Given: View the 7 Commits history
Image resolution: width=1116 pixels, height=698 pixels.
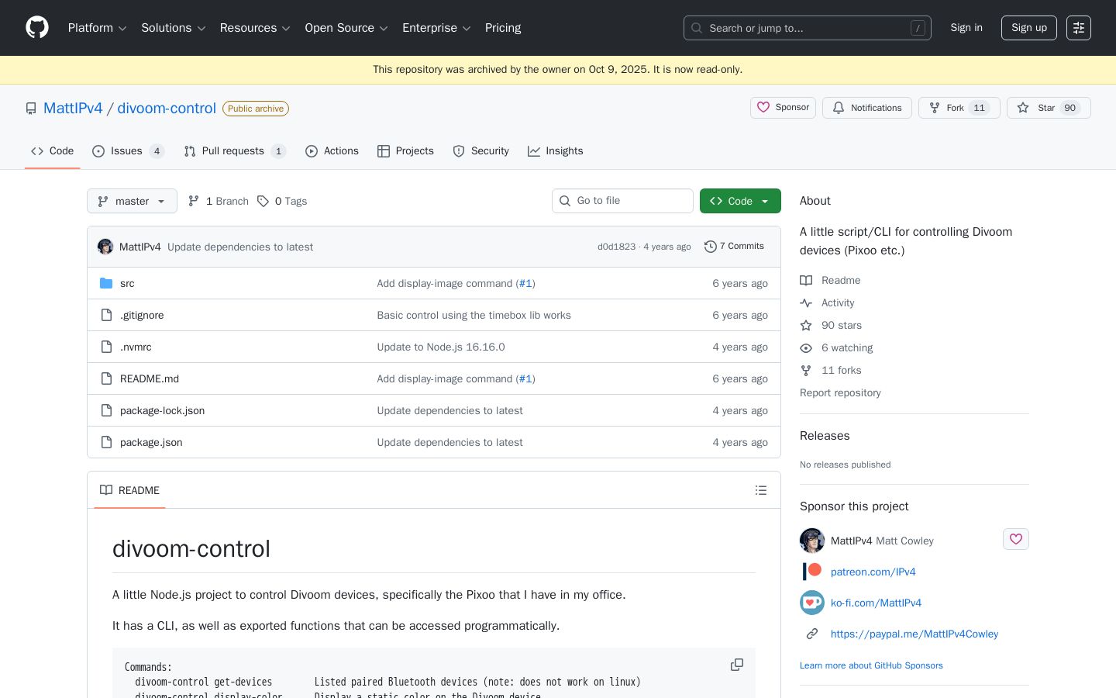Looking at the screenshot, I should point(734,247).
